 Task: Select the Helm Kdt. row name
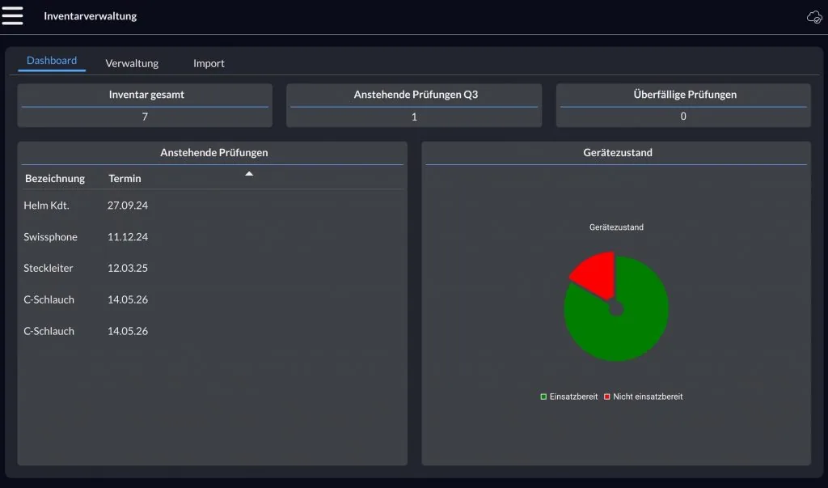tap(46, 206)
